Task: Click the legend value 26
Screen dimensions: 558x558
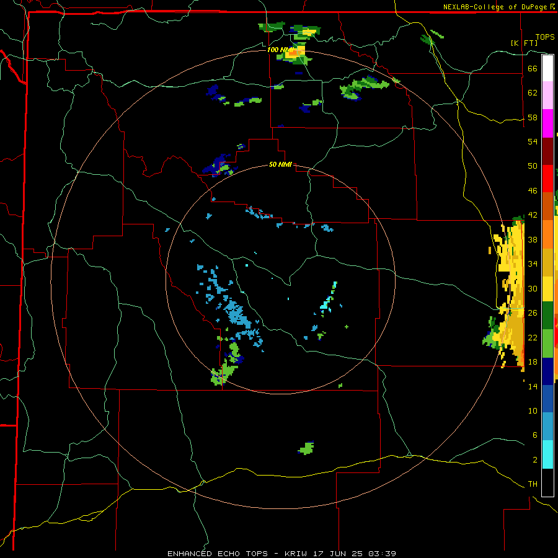Action: point(533,313)
